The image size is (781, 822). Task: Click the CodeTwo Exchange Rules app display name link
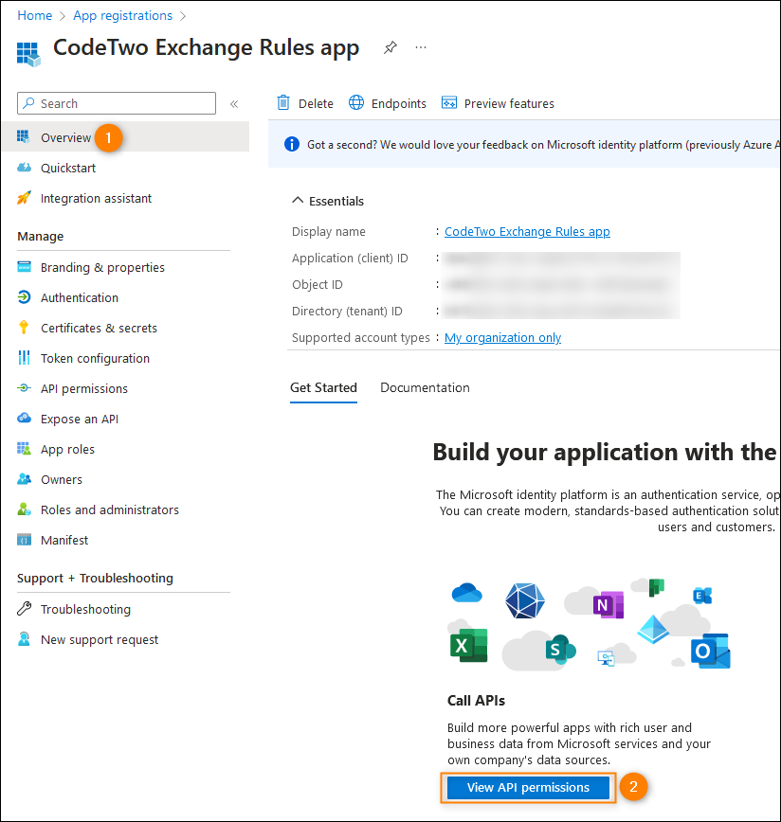click(527, 232)
